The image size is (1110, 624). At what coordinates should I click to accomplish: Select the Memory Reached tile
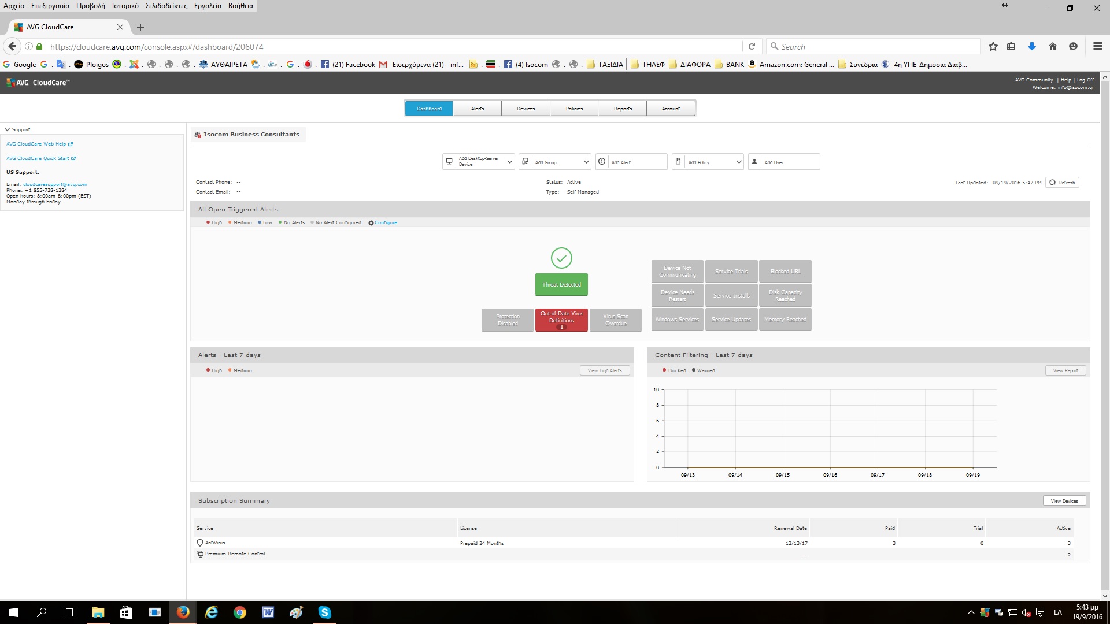point(785,320)
